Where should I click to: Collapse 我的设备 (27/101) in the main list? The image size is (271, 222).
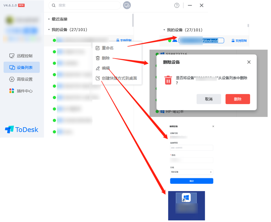(68, 29)
